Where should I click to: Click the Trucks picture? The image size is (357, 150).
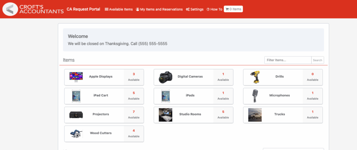[x=255, y=115]
